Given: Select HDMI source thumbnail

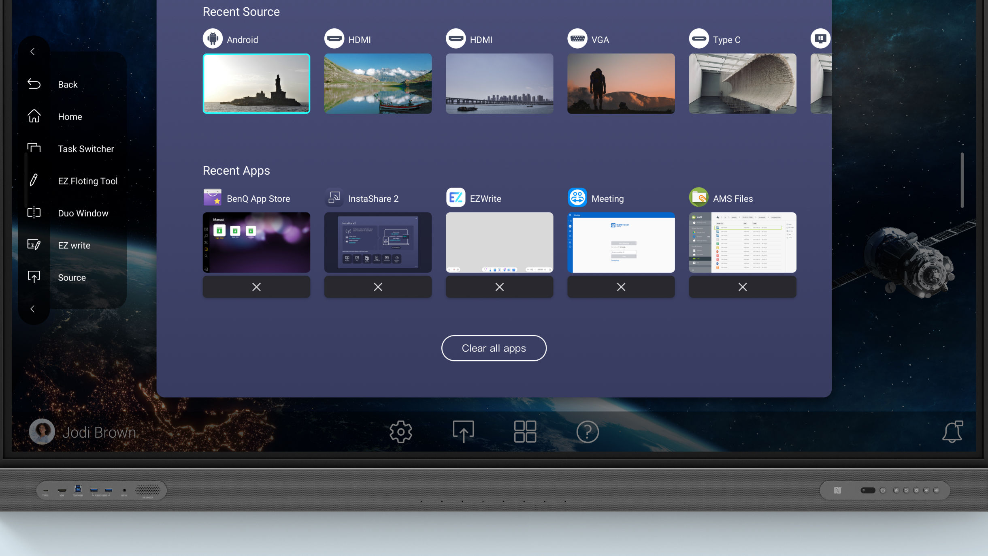Looking at the screenshot, I should pos(378,83).
